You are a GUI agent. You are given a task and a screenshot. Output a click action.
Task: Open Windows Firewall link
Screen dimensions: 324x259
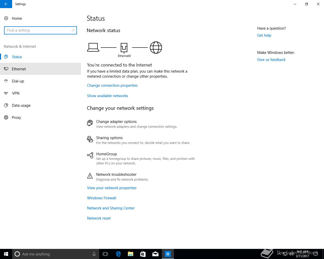pos(102,198)
